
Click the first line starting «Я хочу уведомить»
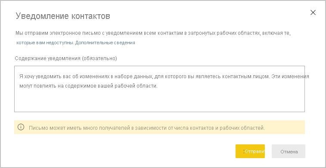[x=164, y=76]
